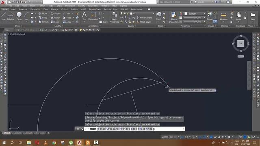Click the Copy tool
Image resolution: width=260 pixels, height=146 pixels.
point(43,17)
